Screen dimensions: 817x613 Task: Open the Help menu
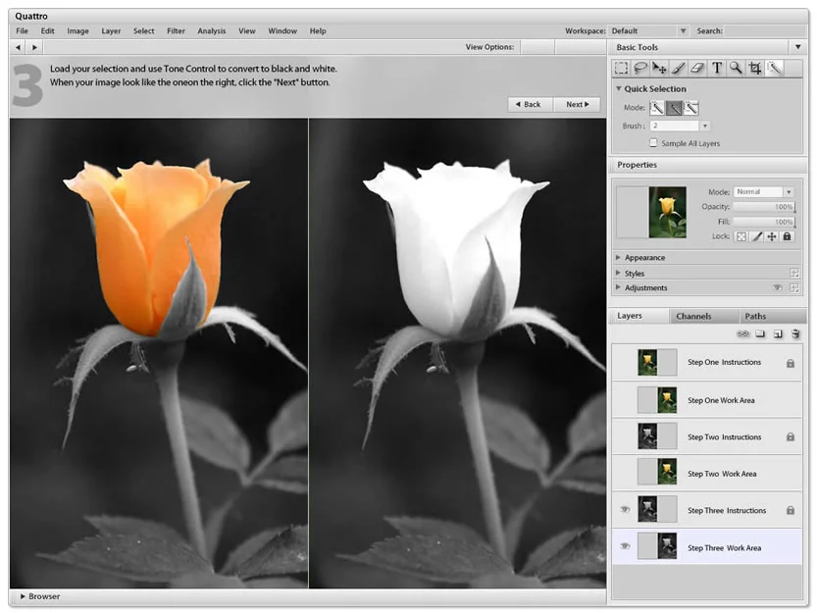[318, 30]
